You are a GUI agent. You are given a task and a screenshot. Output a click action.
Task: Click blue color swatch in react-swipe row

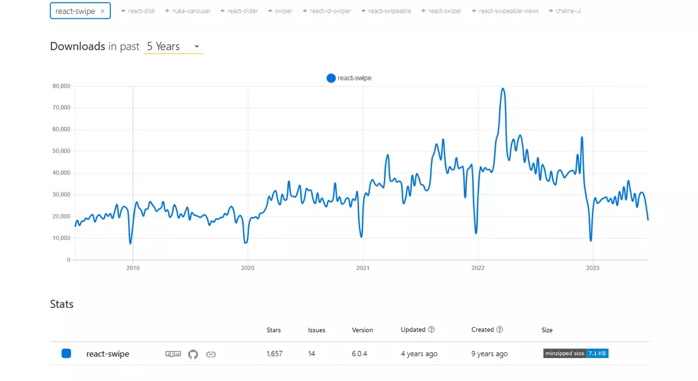click(x=67, y=353)
